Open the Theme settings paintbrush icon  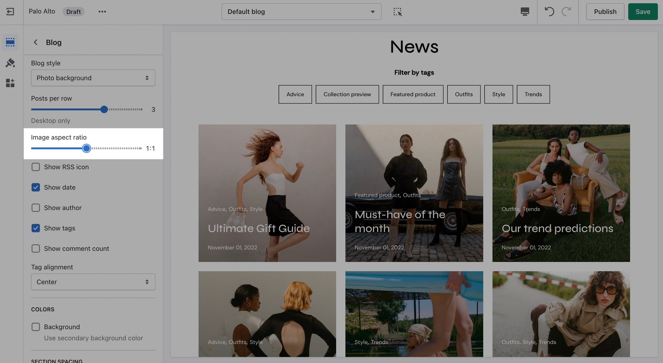coord(10,63)
